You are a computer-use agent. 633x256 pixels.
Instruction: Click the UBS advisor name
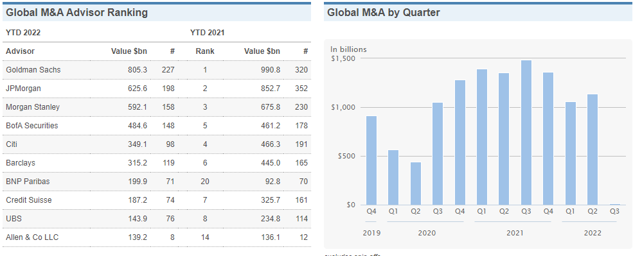coord(13,219)
